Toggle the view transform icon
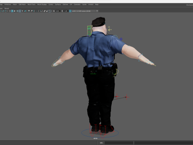The height and width of the screenshot is (145, 193). click(70, 11)
